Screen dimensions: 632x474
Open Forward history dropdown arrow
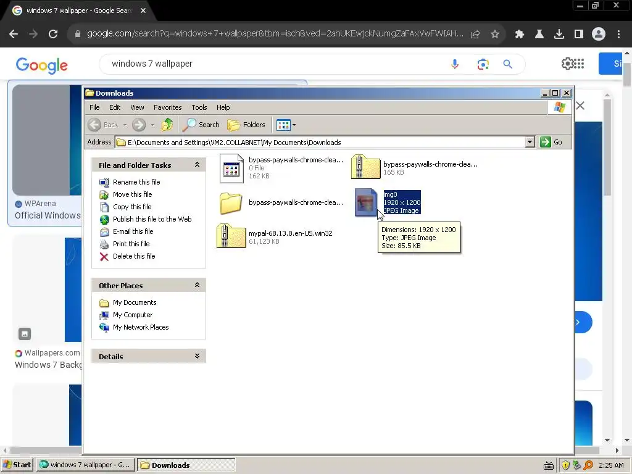pos(153,125)
